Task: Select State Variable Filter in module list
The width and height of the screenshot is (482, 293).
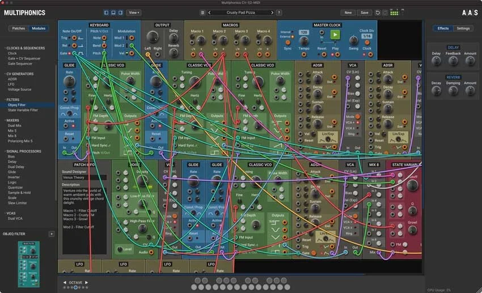Action: pyautogui.click(x=23, y=110)
